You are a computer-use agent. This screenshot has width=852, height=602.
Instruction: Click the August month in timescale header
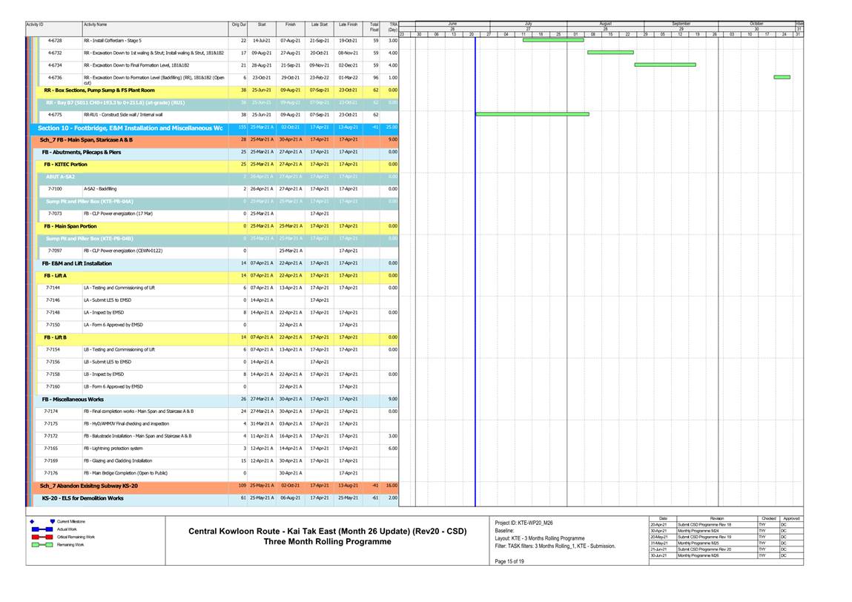pos(606,24)
